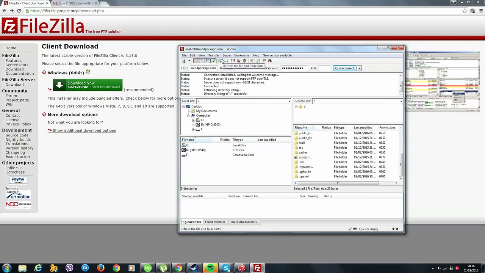Open the Windows Start menu
The image size is (485, 273).
click(x=7, y=268)
